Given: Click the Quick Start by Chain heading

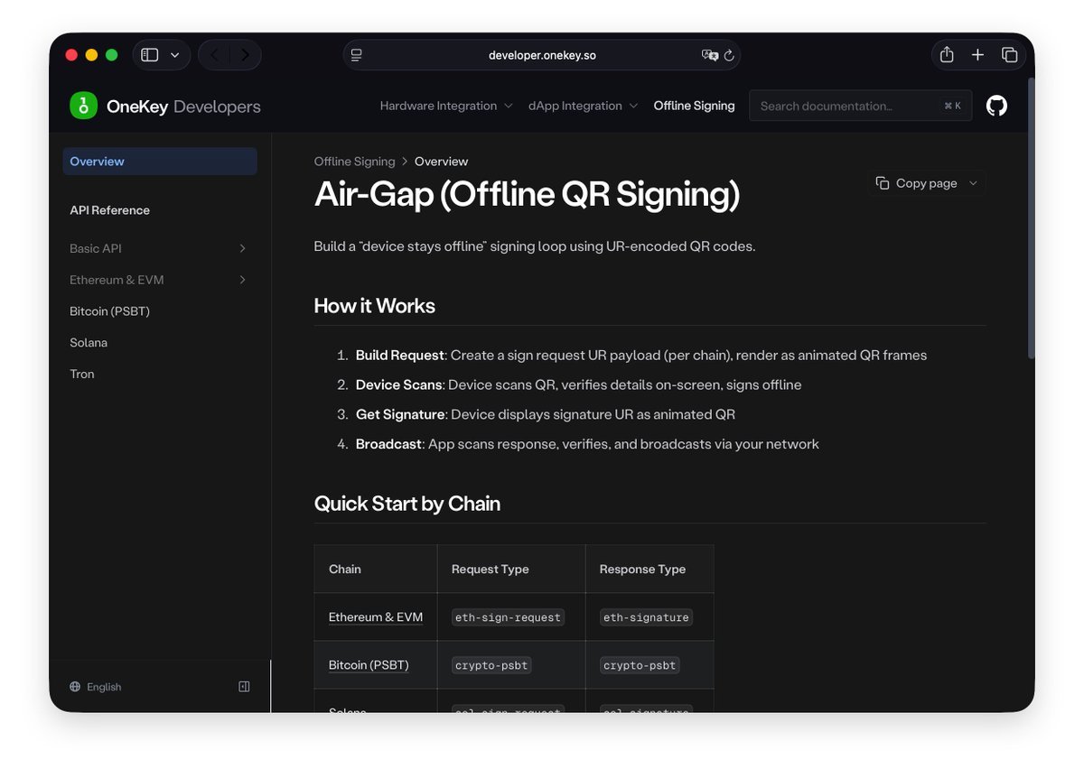Looking at the screenshot, I should coord(407,504).
